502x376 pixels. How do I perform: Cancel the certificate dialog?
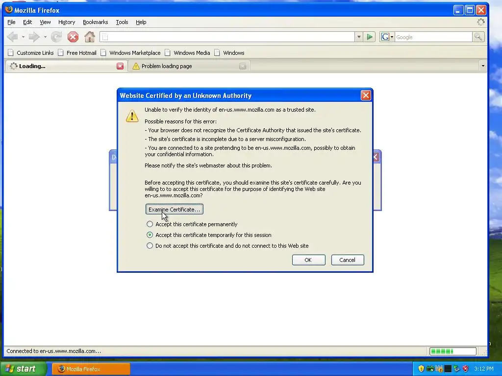(x=348, y=260)
